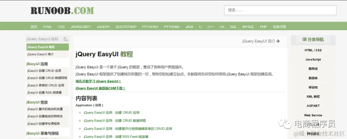Open 首页 in the navigation bar

coord(34,27)
